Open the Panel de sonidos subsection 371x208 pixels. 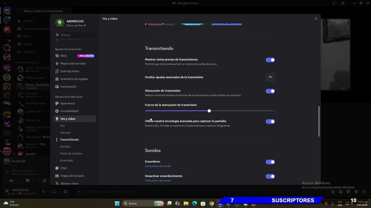click(x=71, y=153)
